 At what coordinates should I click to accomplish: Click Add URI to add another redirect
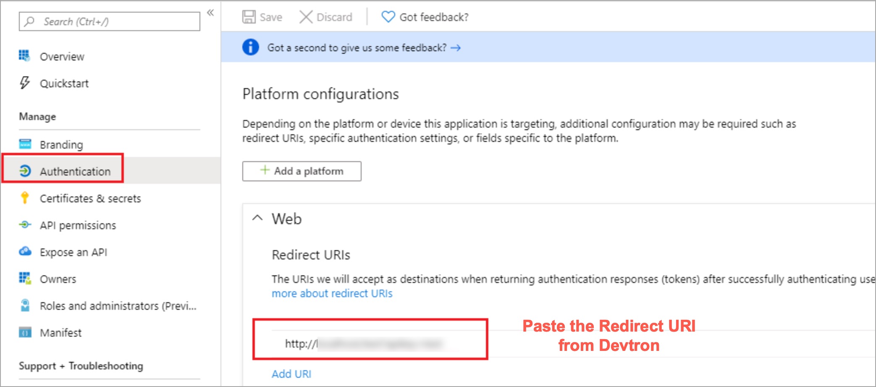(291, 374)
